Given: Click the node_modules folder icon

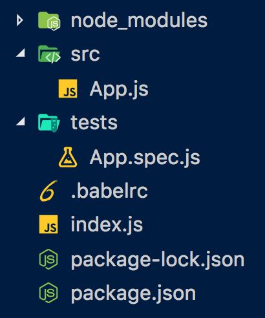Looking at the screenshot, I should [x=49, y=21].
